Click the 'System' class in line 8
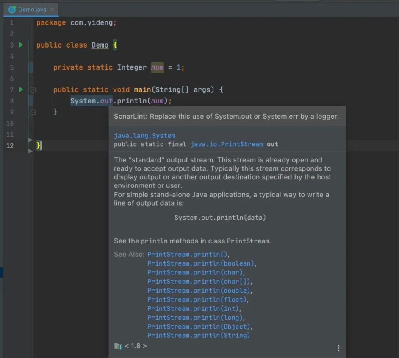The image size is (399, 358). [x=83, y=101]
